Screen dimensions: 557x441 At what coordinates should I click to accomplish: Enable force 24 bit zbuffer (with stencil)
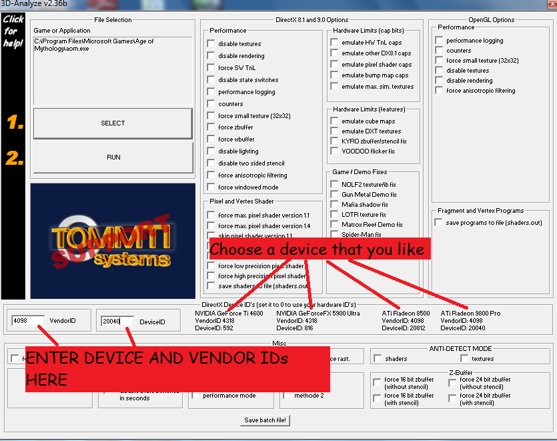pyautogui.click(x=452, y=399)
